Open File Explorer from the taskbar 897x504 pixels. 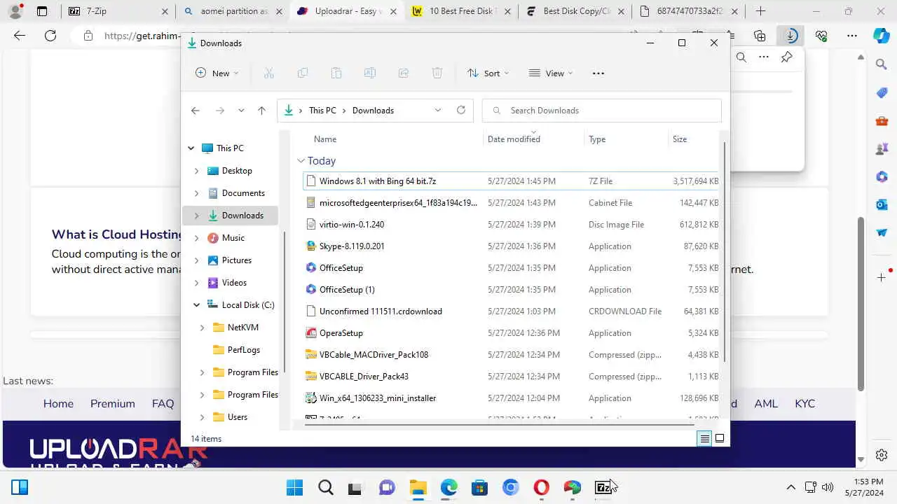click(418, 487)
